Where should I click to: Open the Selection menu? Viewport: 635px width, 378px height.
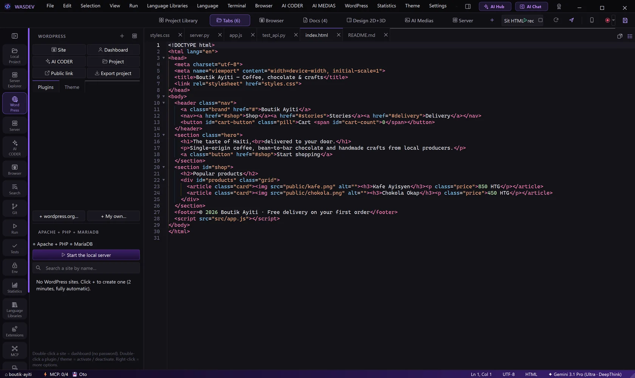click(90, 6)
